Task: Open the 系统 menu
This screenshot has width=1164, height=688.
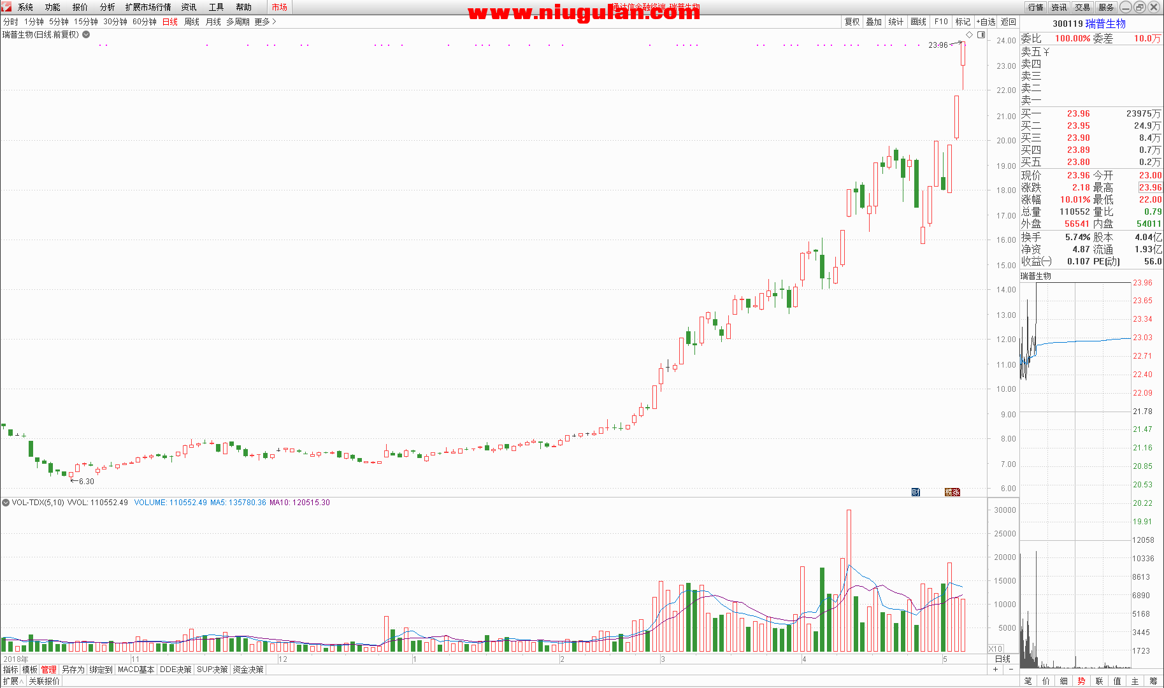Action: coord(25,7)
